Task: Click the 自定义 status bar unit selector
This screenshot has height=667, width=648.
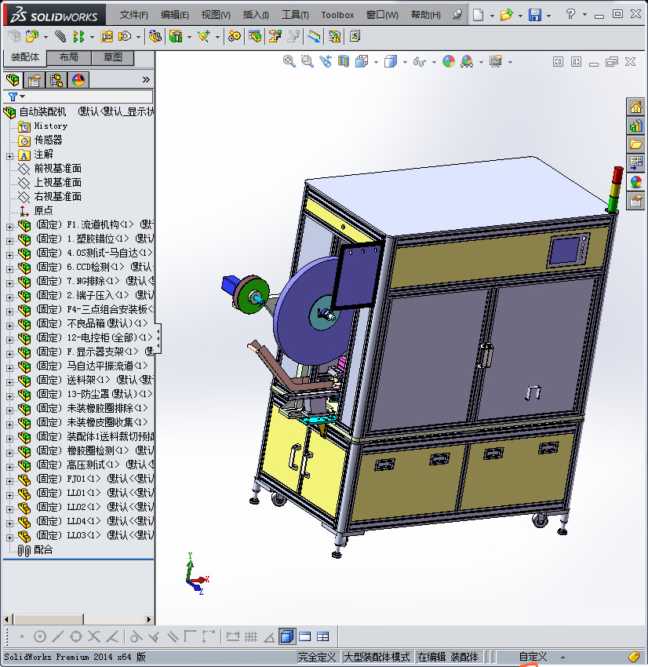Action: [x=533, y=657]
